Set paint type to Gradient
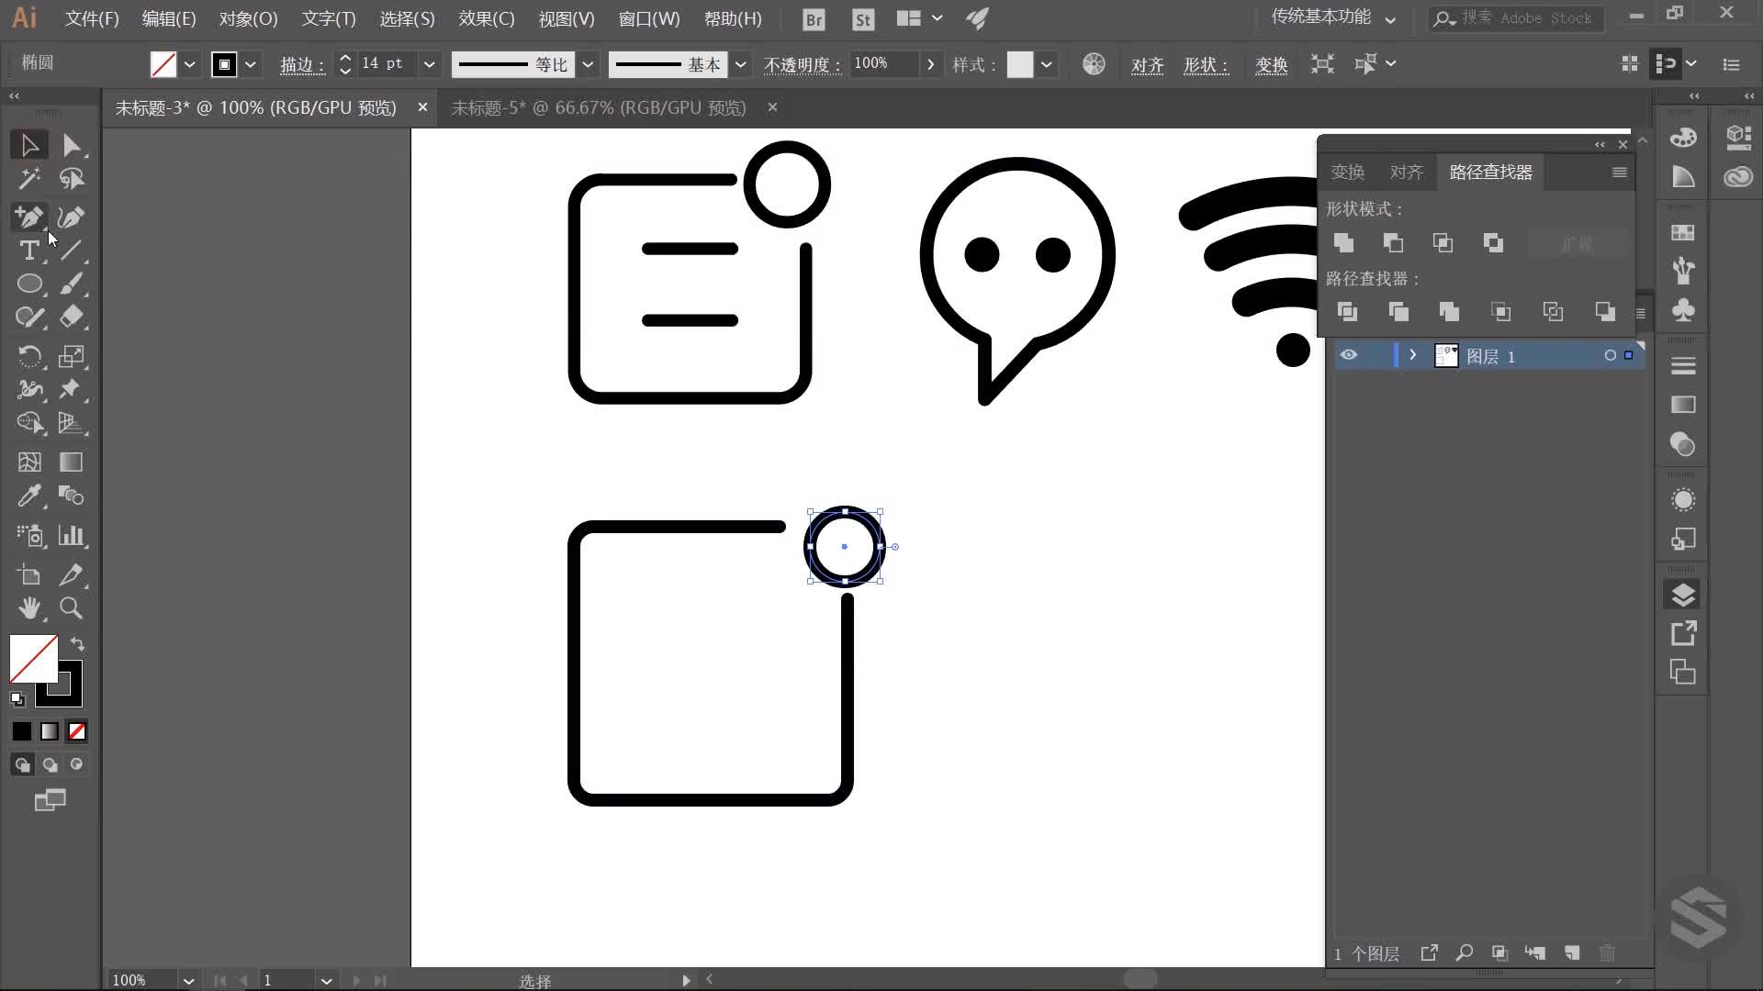1763x991 pixels. [50, 731]
